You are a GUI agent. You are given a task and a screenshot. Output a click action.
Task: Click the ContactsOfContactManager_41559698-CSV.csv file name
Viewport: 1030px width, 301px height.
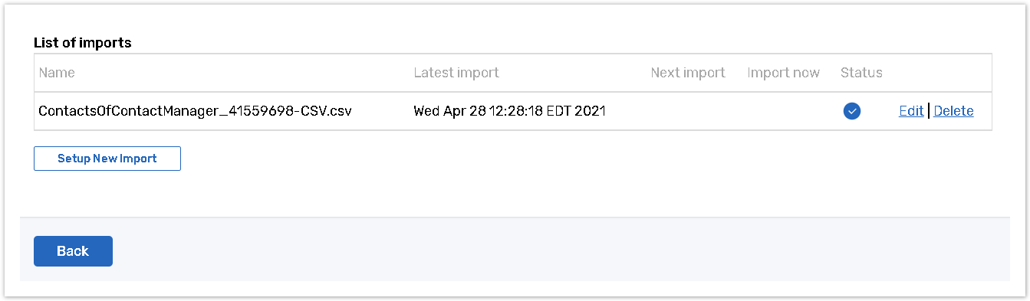[195, 111]
